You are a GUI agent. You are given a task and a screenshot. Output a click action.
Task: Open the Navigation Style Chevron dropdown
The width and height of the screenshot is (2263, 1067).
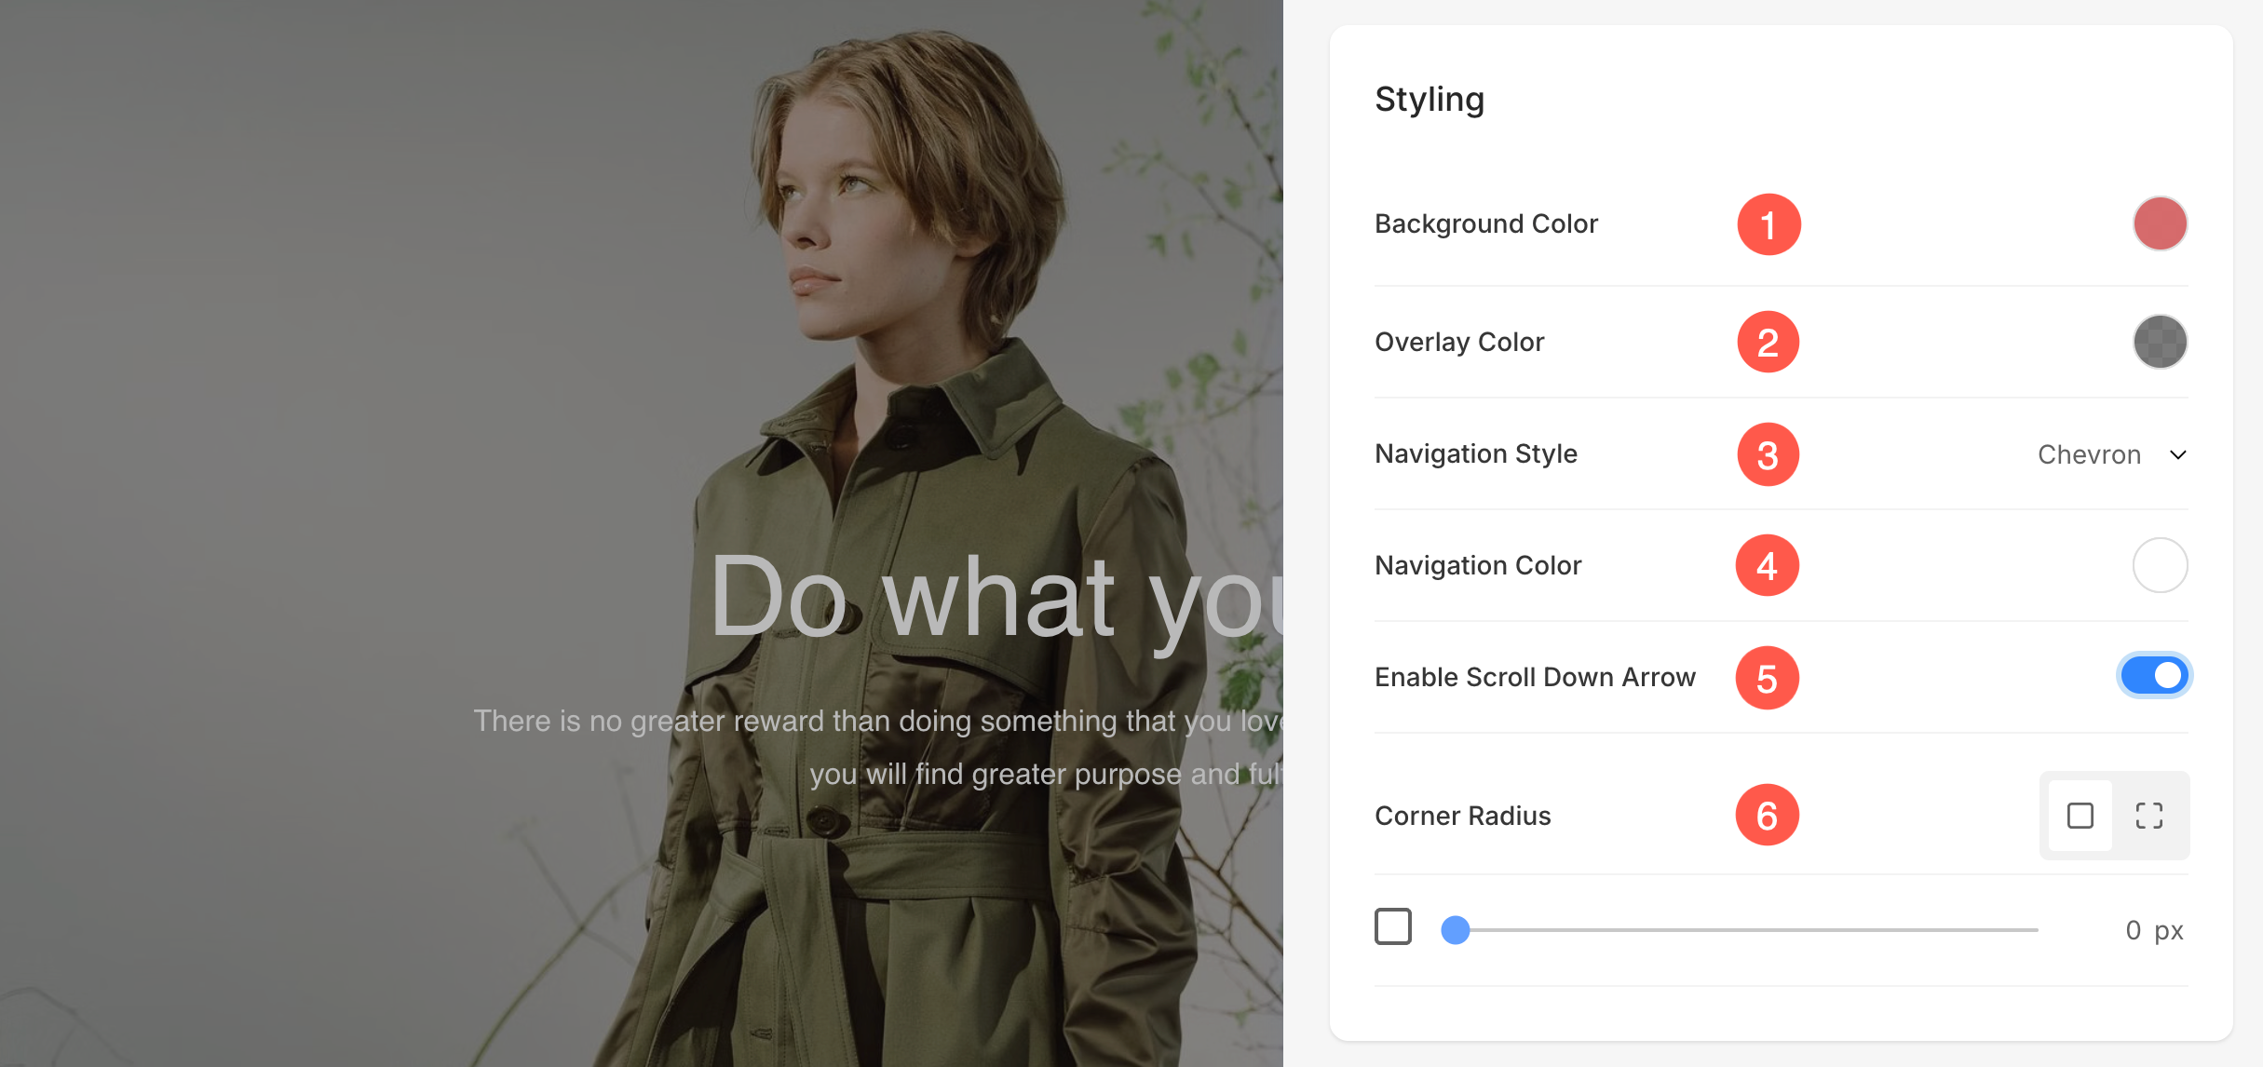pos(2089,454)
